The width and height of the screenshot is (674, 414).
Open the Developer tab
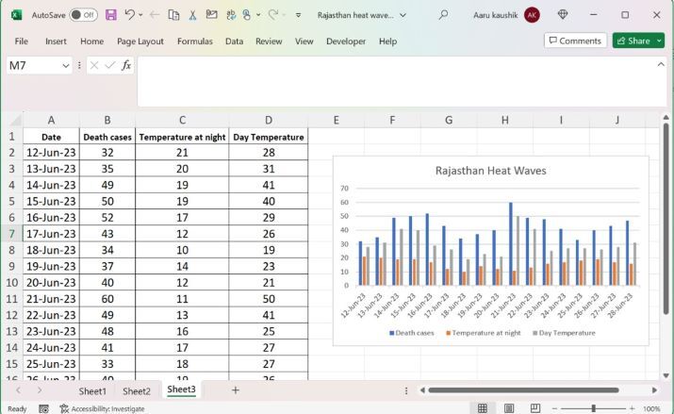point(346,41)
